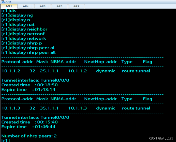Click the '[r1]display n' line

coord(16,20)
